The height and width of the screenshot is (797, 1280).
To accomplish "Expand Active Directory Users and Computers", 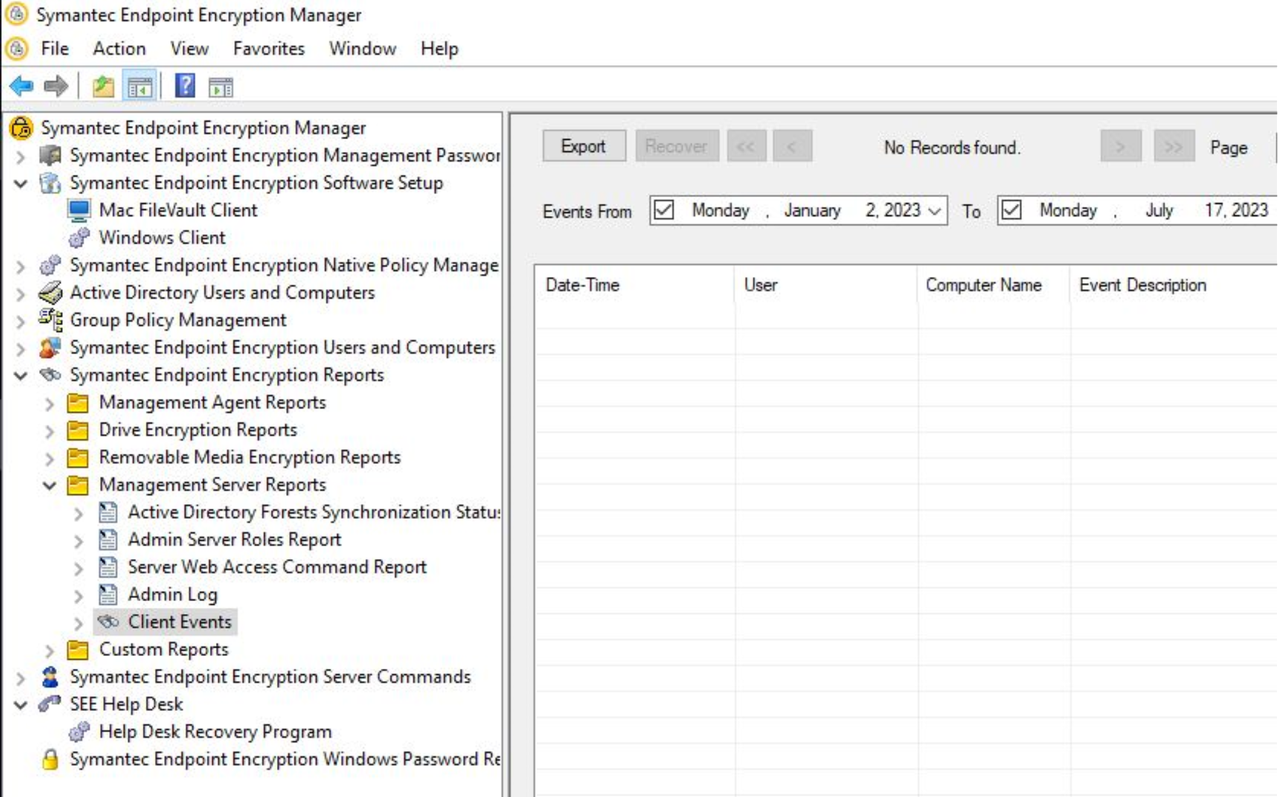I will coord(21,294).
